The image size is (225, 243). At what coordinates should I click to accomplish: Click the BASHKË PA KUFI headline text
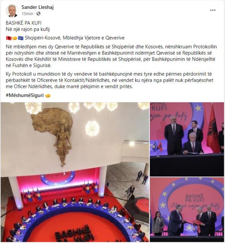point(24,23)
